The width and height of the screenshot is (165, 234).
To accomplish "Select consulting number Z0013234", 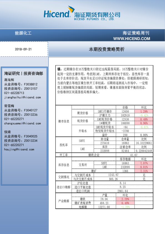I will pyautogui.click(x=31, y=140).
